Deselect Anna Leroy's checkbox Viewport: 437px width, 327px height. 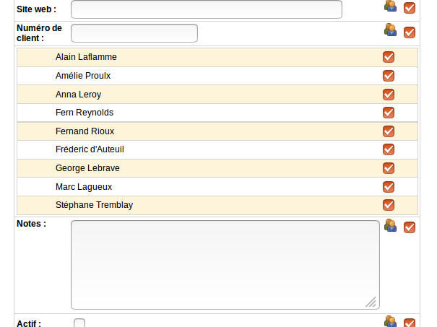click(x=388, y=94)
